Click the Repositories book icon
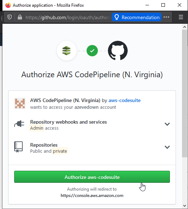This screenshot has width=188, height=209. (x=18, y=147)
